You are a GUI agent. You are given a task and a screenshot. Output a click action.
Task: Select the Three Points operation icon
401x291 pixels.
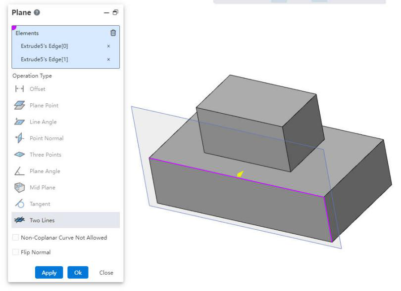click(x=19, y=155)
